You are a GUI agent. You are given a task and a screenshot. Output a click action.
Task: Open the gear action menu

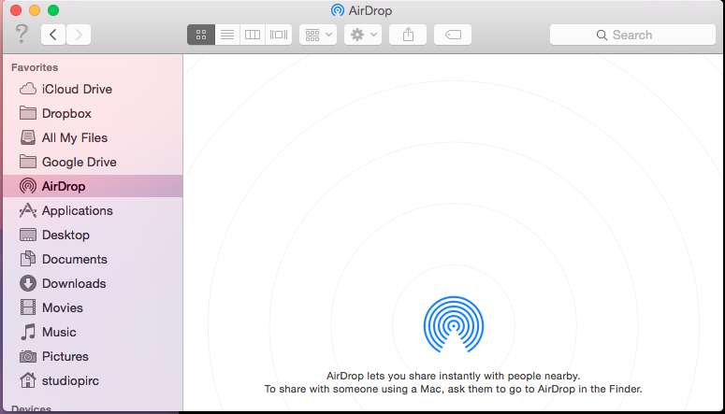(363, 35)
